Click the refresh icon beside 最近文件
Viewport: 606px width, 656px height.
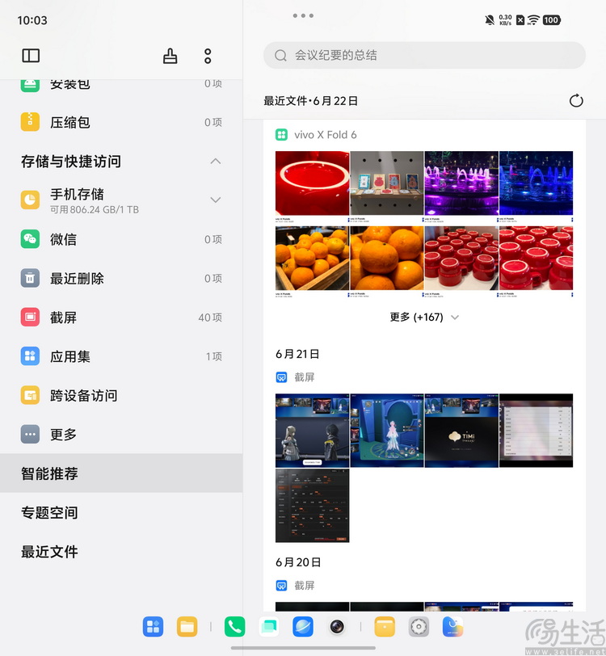[x=576, y=101]
